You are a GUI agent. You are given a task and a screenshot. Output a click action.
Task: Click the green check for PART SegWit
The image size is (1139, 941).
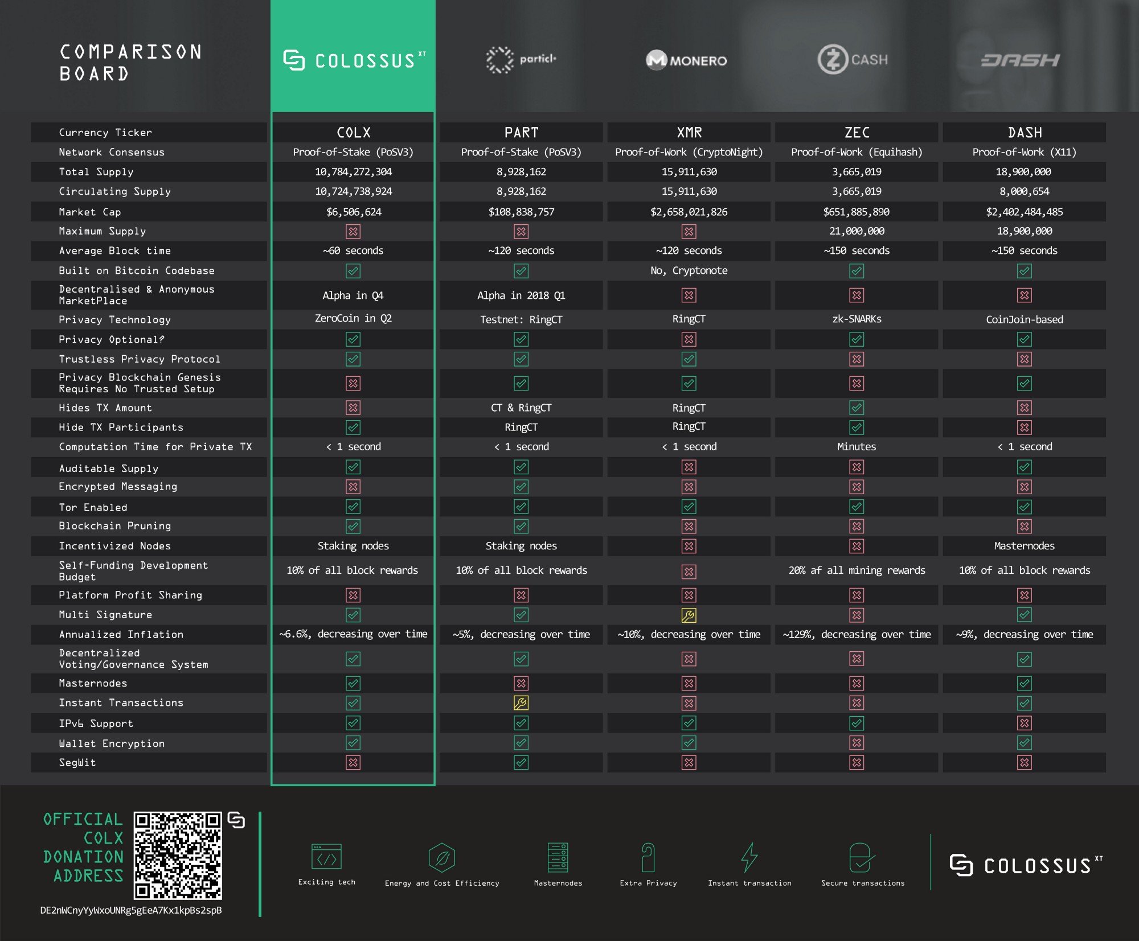[x=521, y=762]
